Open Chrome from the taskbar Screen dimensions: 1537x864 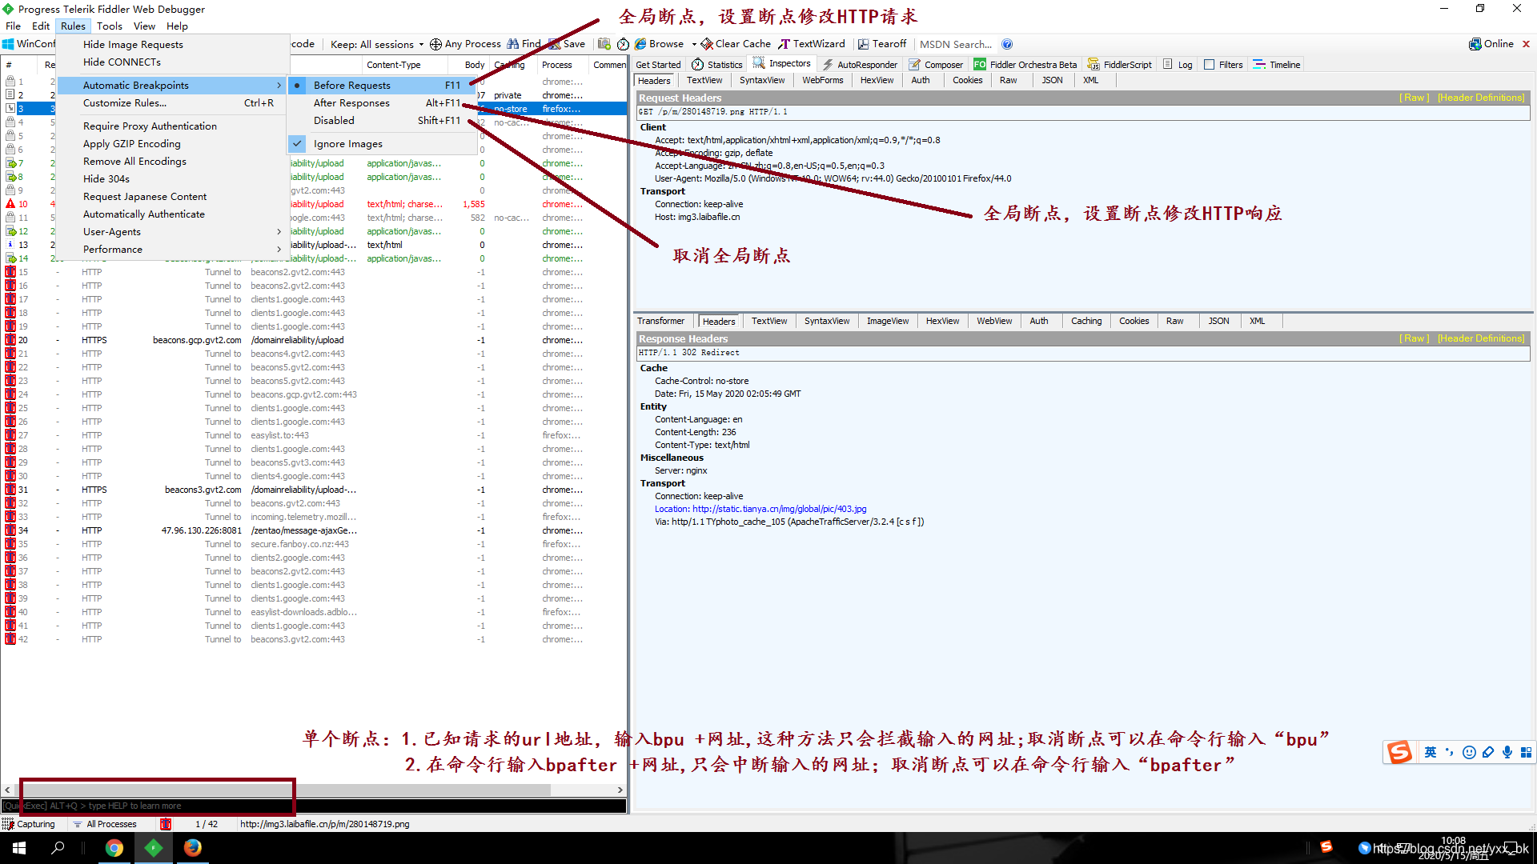[x=114, y=848]
